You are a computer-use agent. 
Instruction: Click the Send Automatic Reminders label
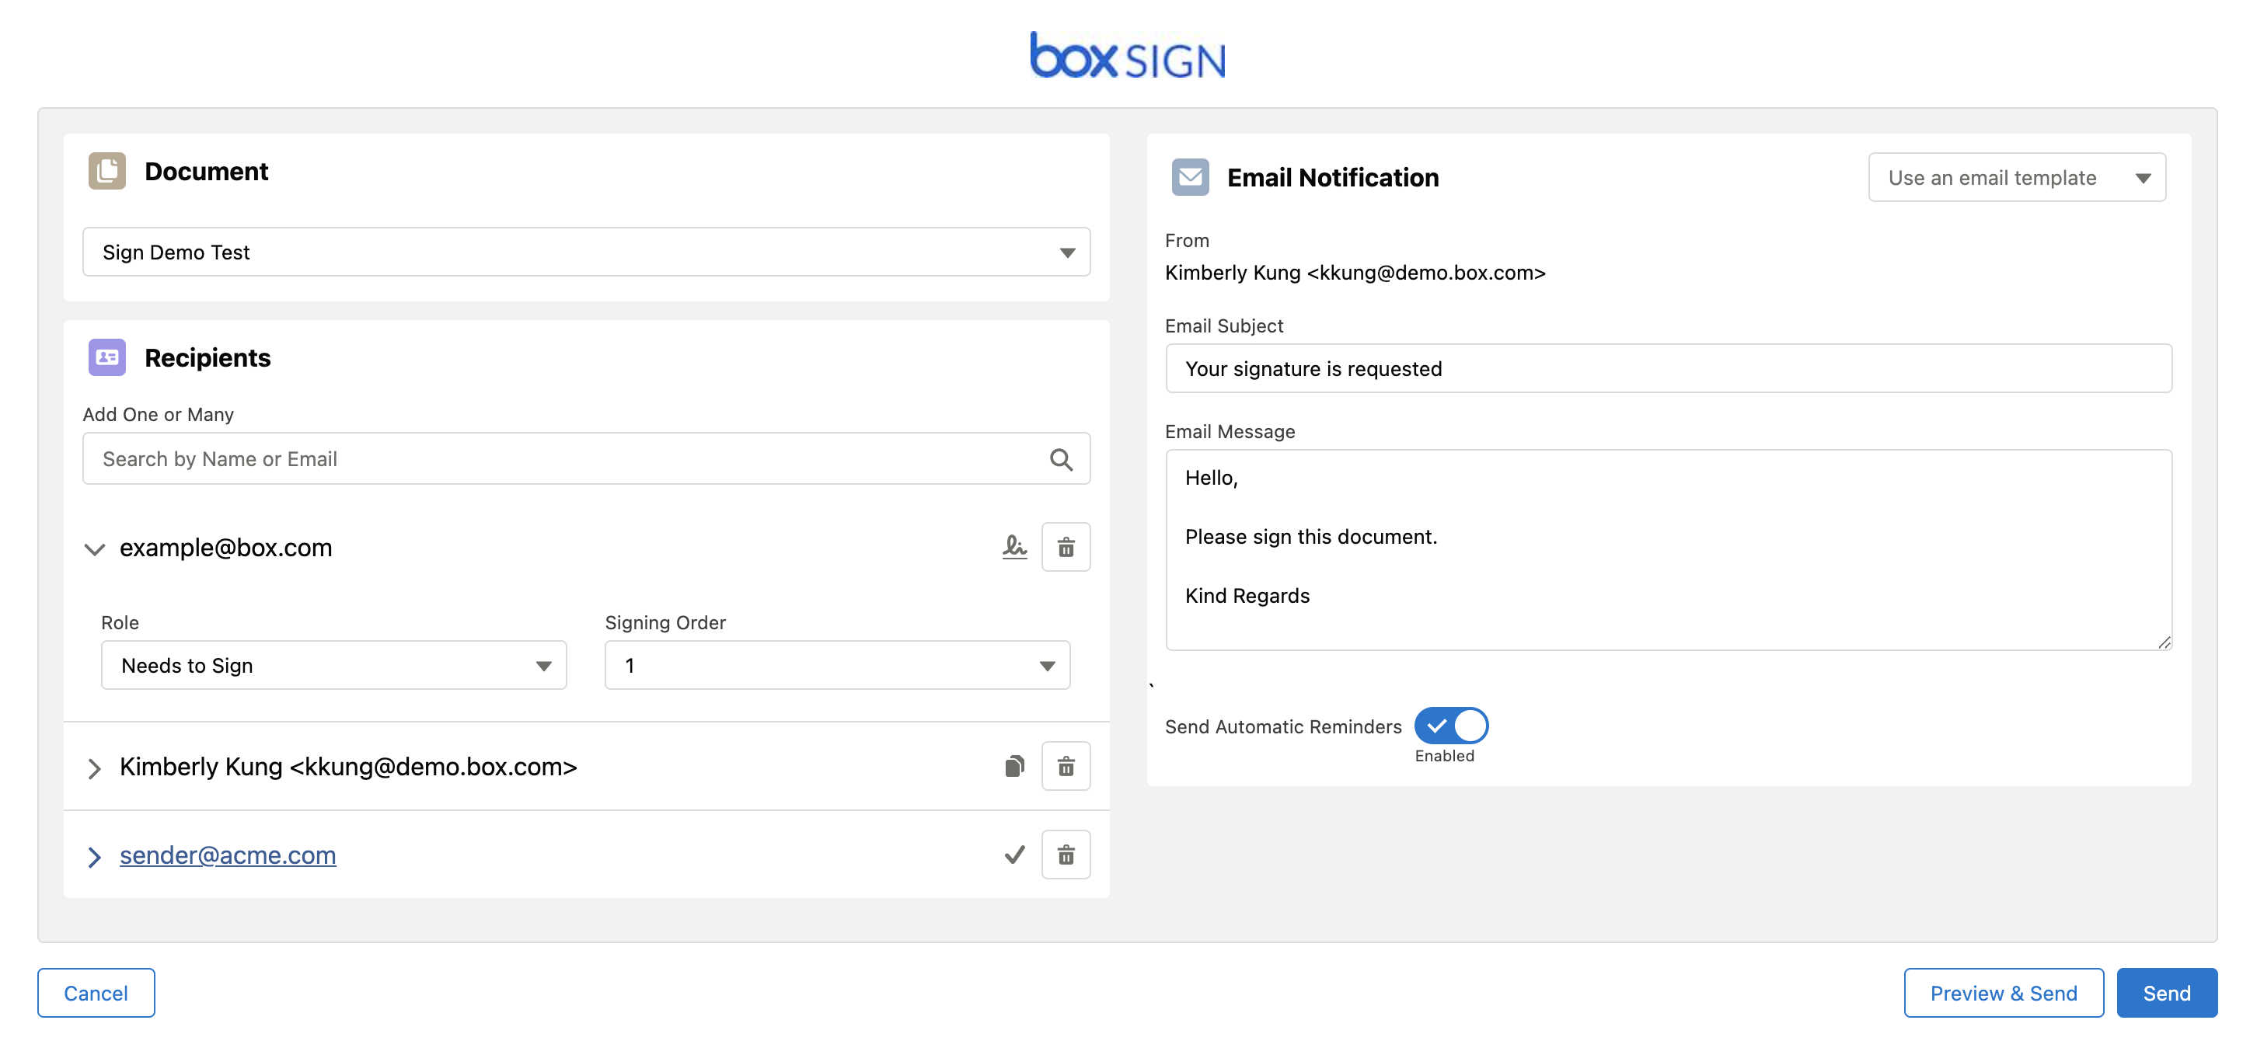[x=1282, y=726]
